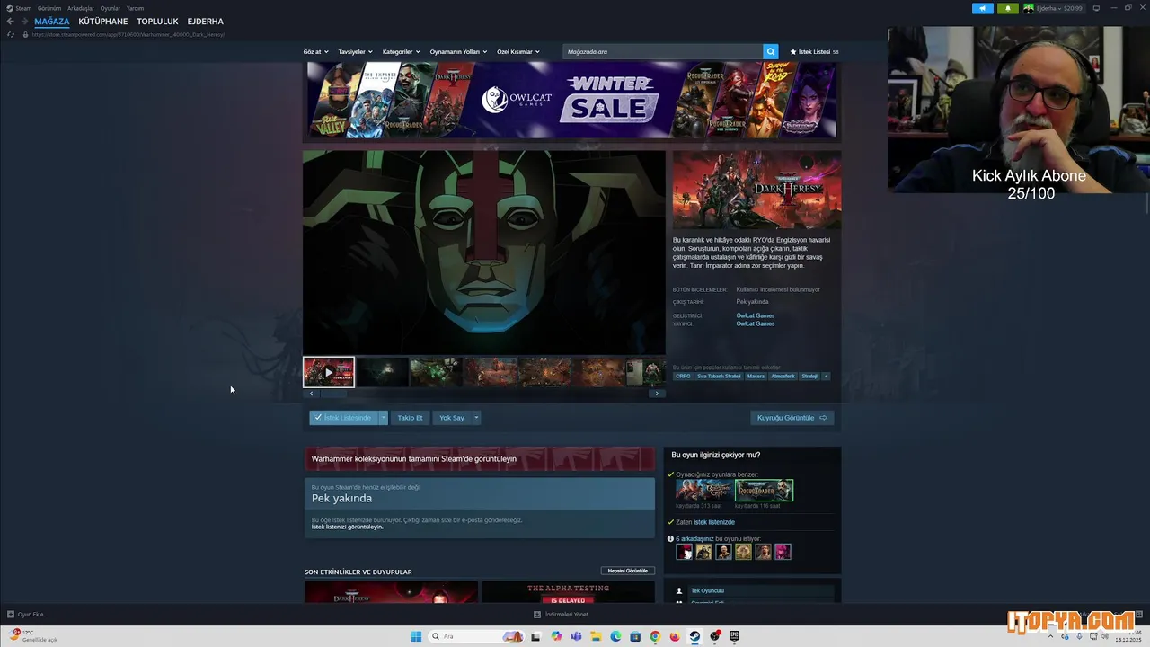Open the green notifications bell icon

click(1007, 8)
